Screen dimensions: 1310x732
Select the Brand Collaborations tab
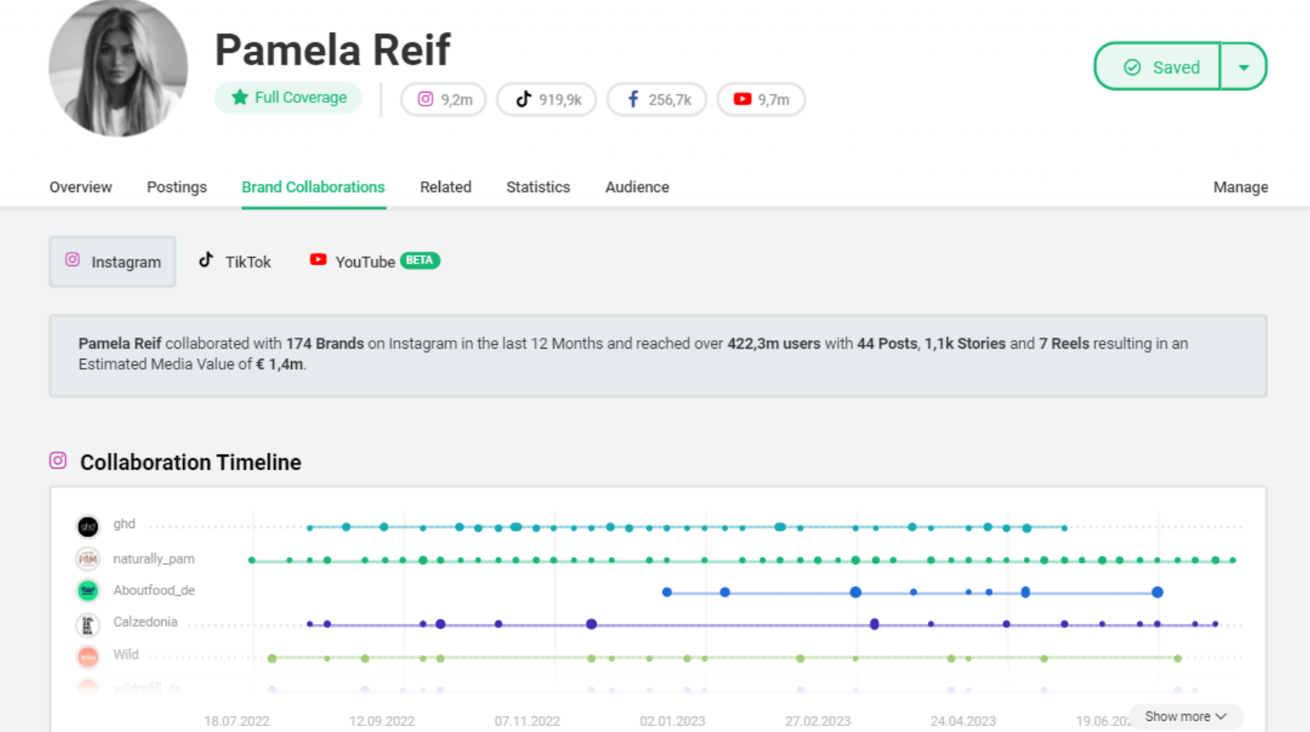tap(313, 187)
